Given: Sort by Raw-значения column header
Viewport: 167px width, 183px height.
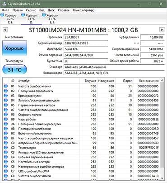Looking at the screenshot, I should click(x=147, y=81).
